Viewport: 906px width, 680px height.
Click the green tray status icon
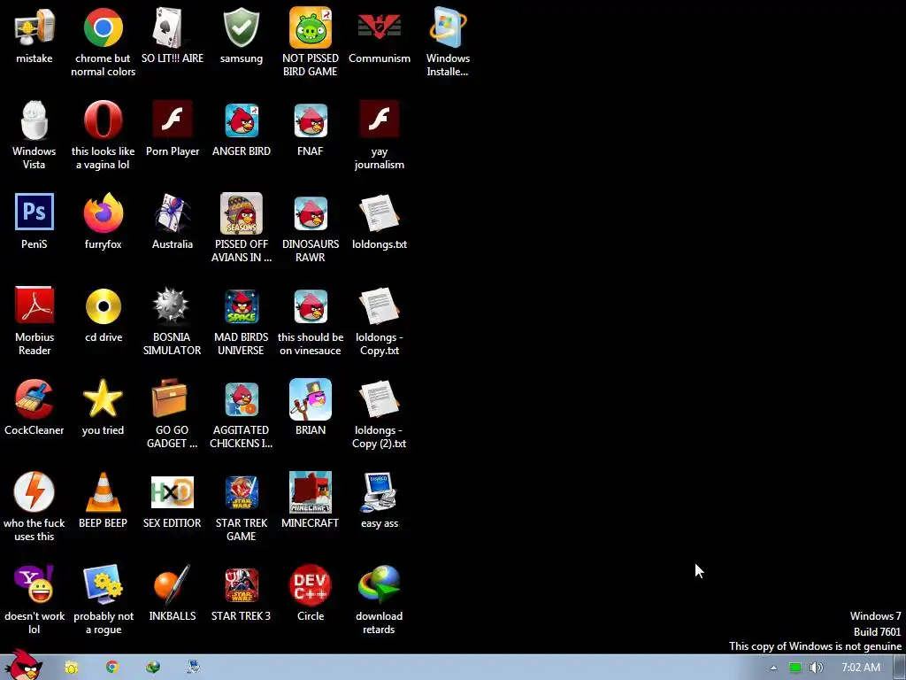click(795, 668)
